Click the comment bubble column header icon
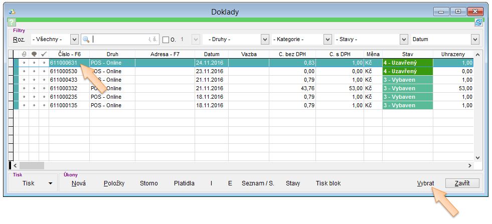This screenshot has width=492, height=224. coord(34,54)
